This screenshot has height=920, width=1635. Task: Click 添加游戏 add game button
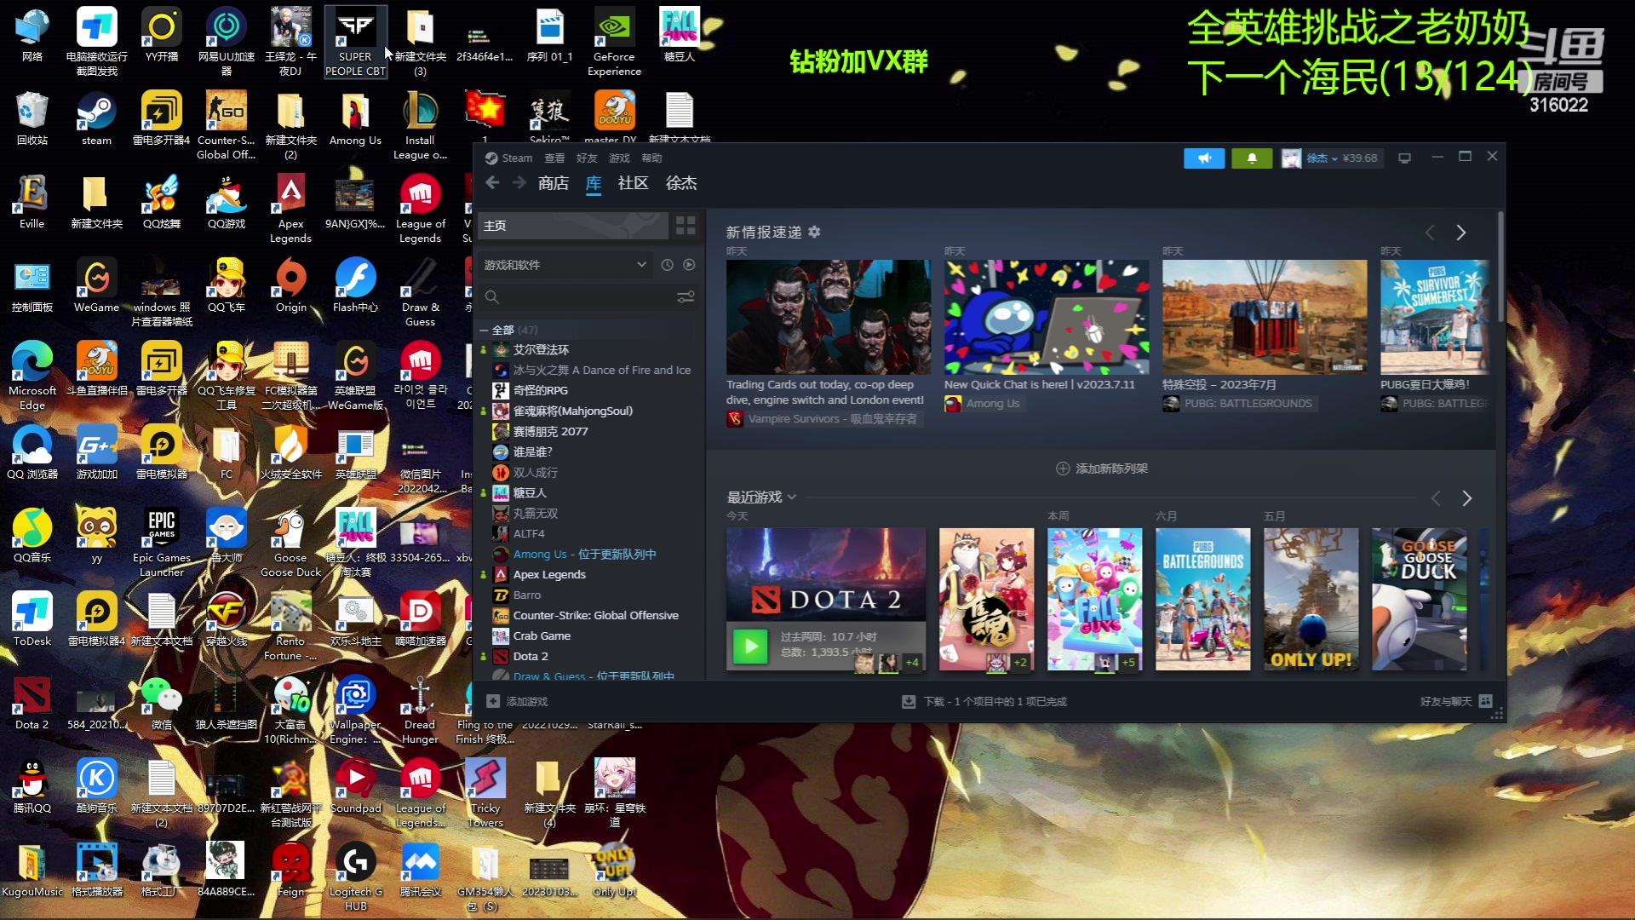518,701
